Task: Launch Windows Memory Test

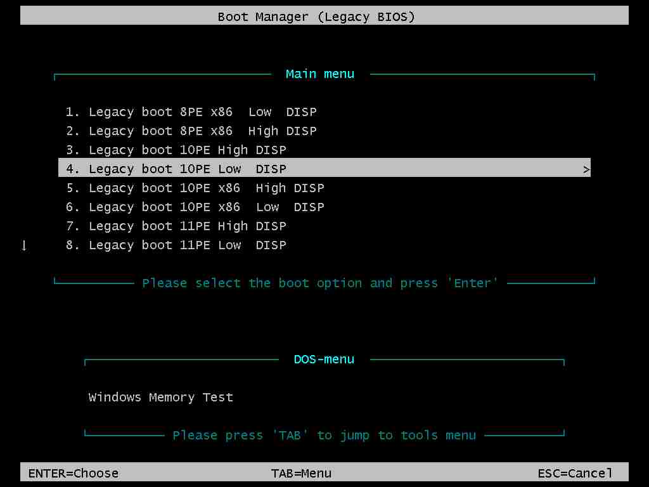Action: (161, 398)
